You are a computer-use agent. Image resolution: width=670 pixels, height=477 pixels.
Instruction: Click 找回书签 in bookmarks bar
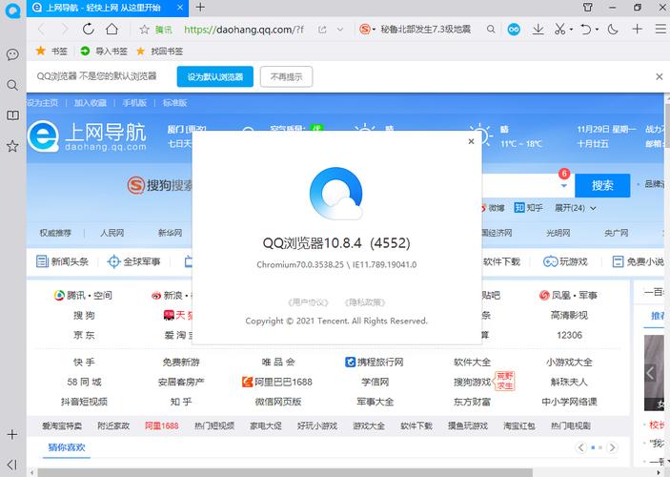click(x=159, y=52)
